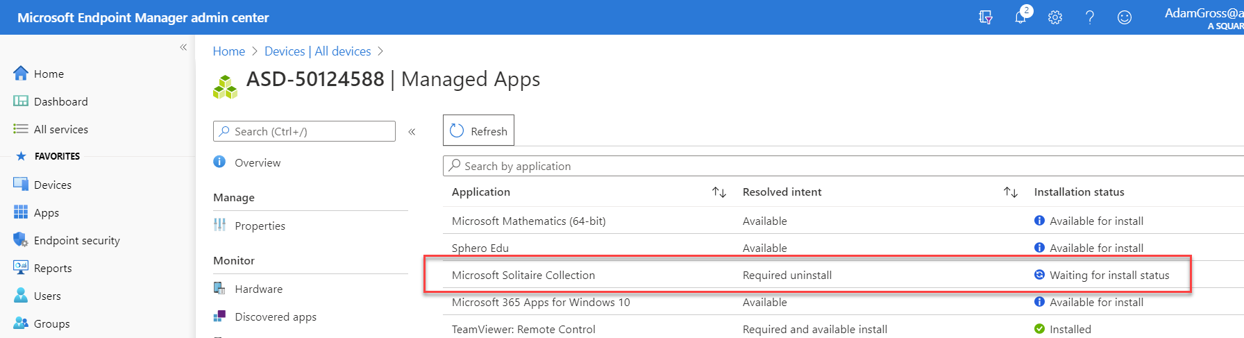Follow the Home breadcrumb link
The image size is (1244, 338).
click(x=229, y=51)
